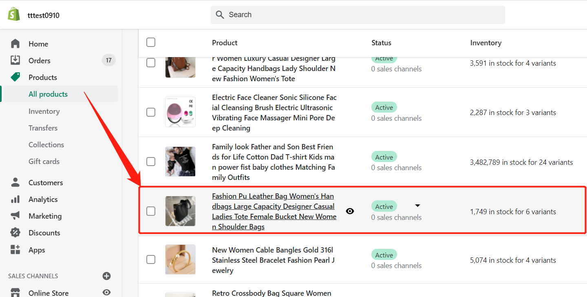Open Discounts in the sidebar
This screenshot has width=587, height=297.
[x=44, y=233]
